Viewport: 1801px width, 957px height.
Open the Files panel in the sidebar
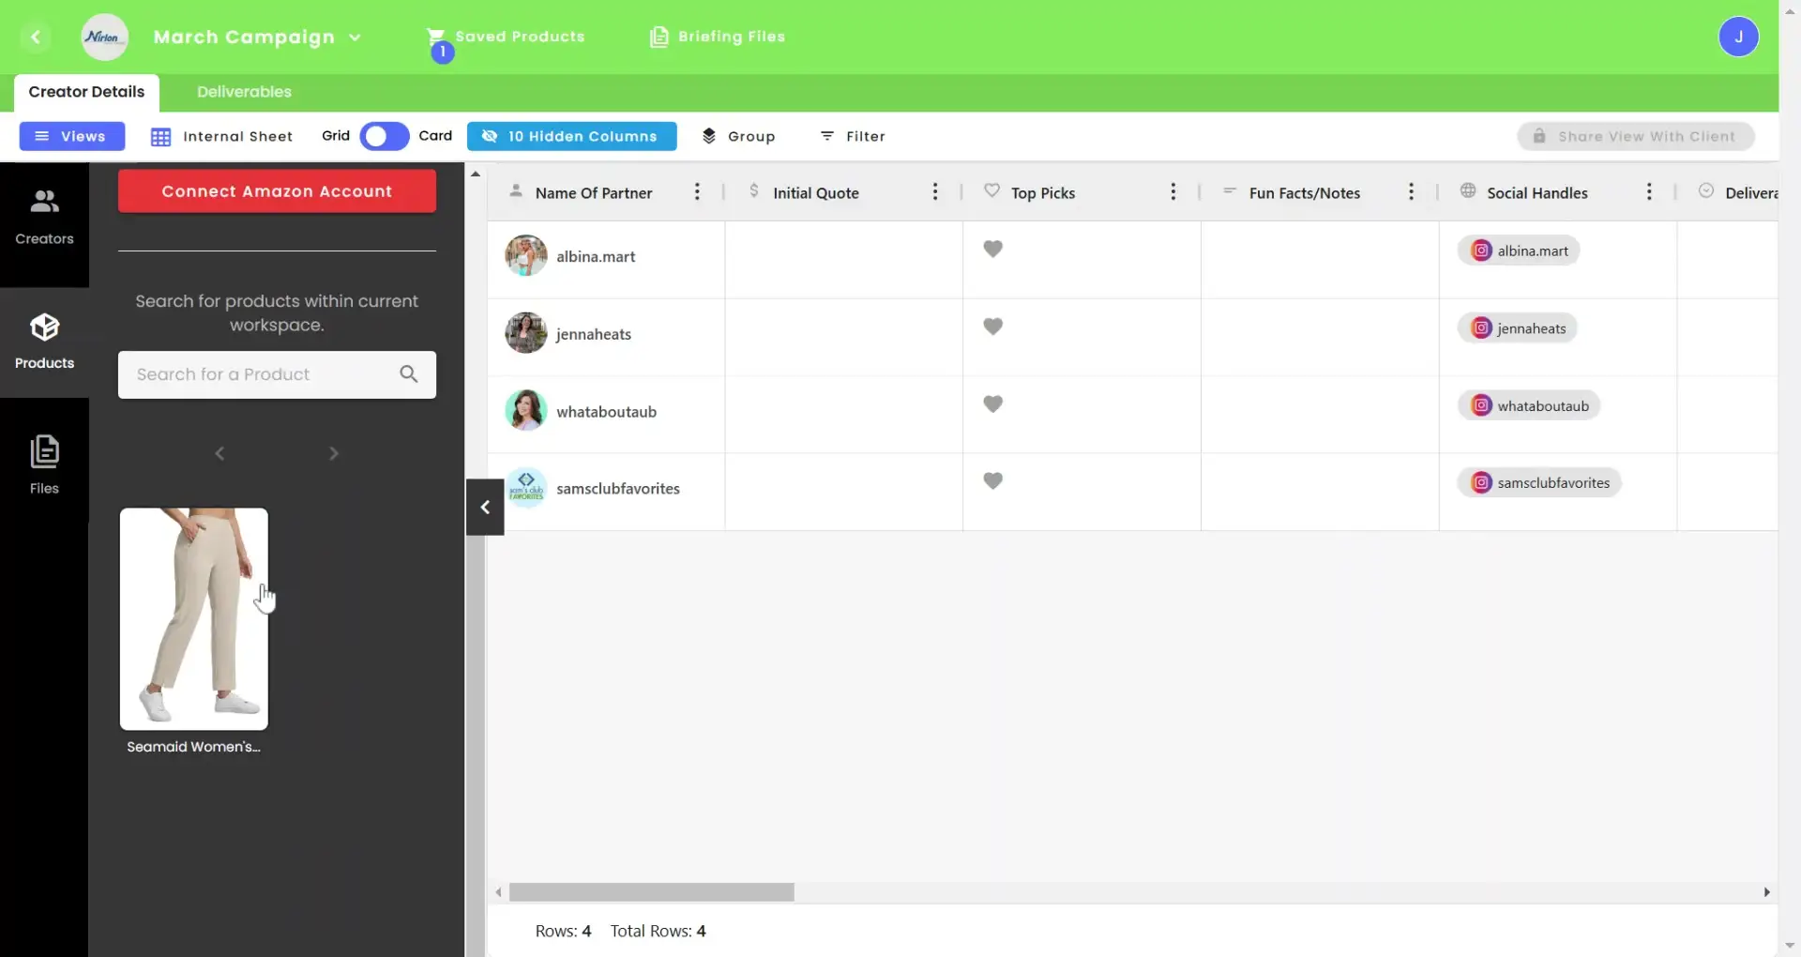pyautogui.click(x=44, y=463)
